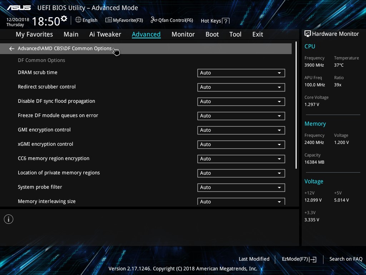Click the Hardware Monitor screen icon
Screen dimensions: 366x275
click(308, 34)
